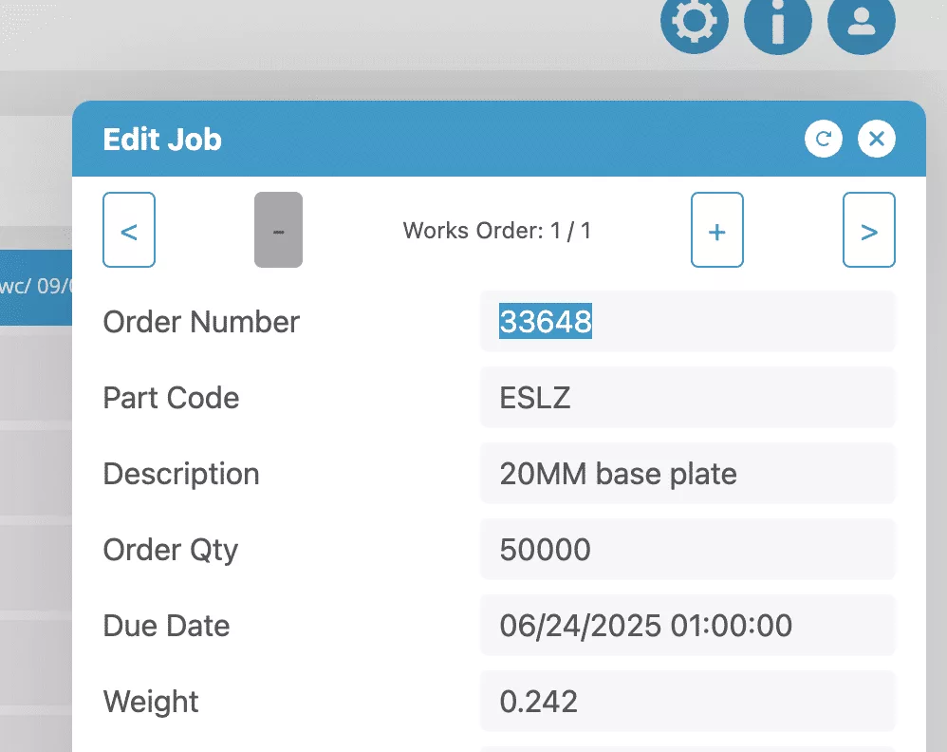Click the greyed-out remove works order button
This screenshot has height=752, width=947.
pos(278,230)
